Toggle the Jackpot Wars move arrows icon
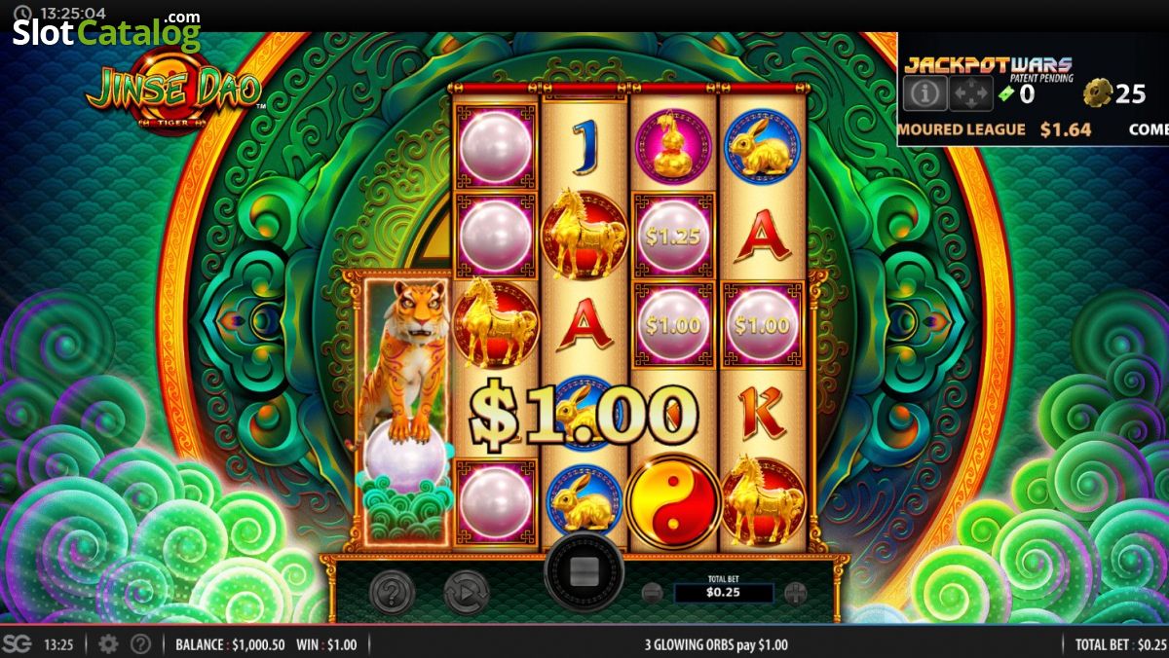Viewport: 1169px width, 658px height. tap(970, 93)
